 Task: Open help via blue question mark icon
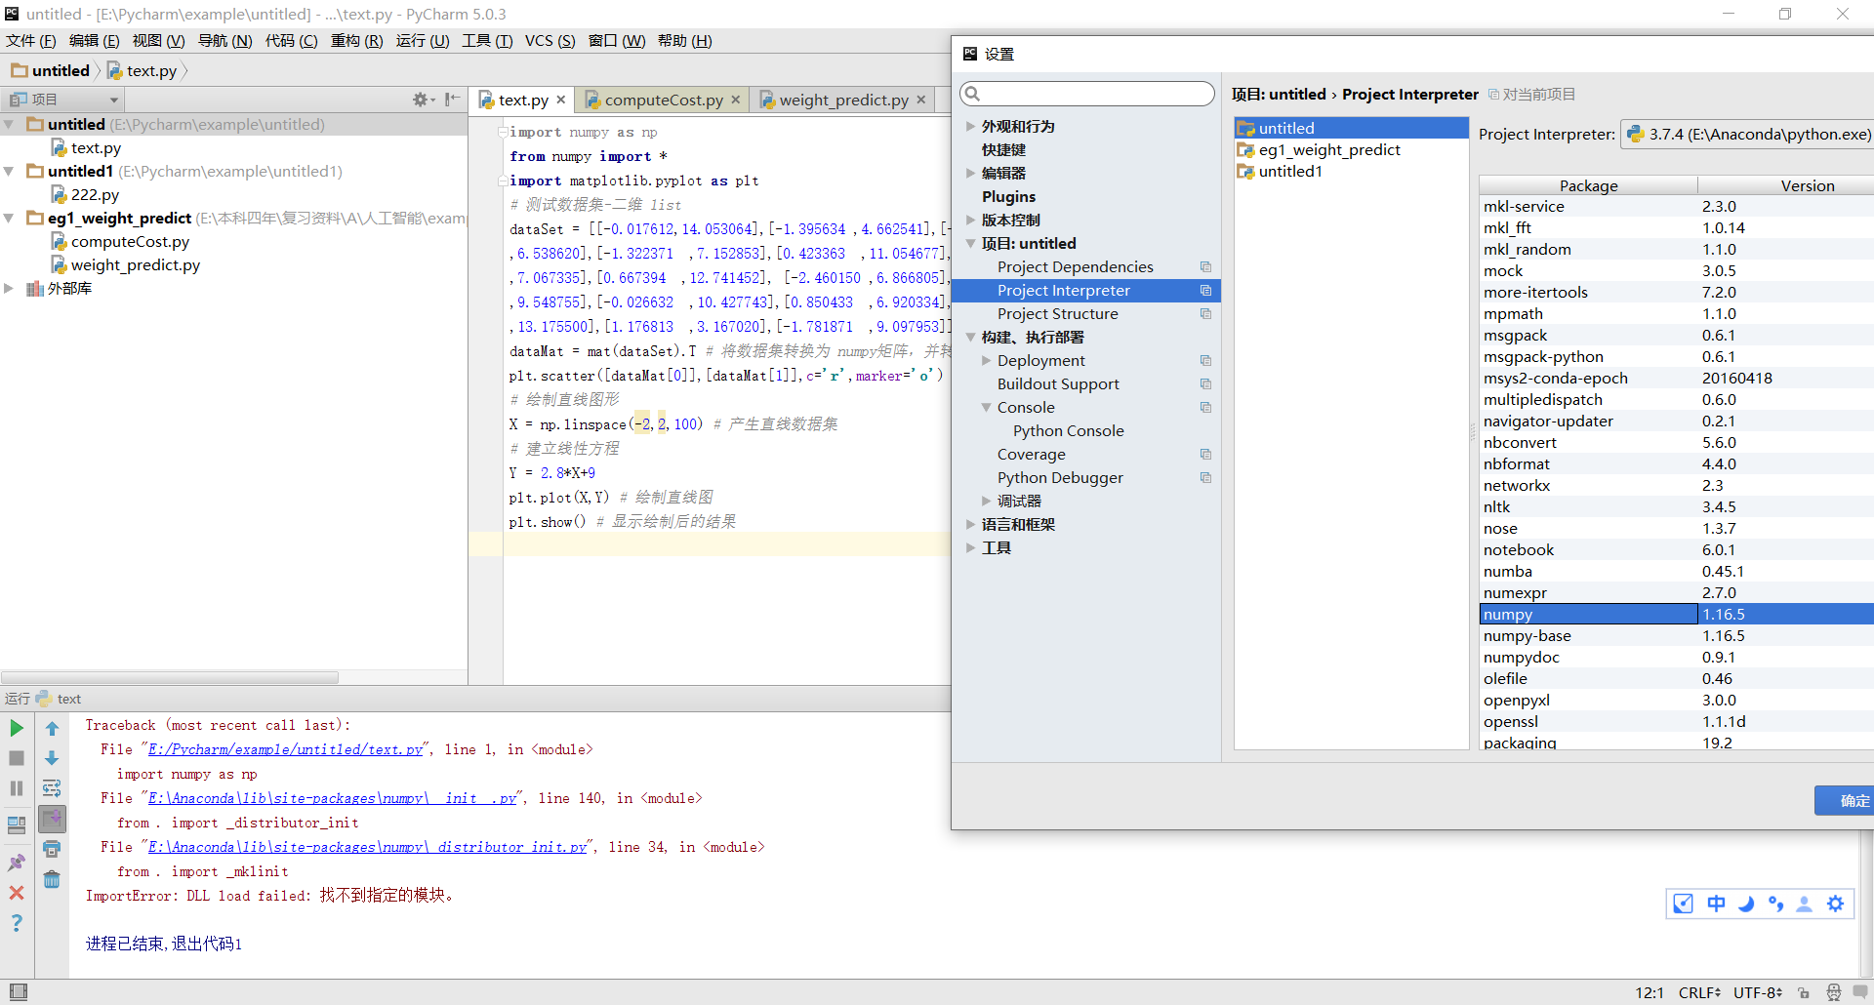[17, 923]
